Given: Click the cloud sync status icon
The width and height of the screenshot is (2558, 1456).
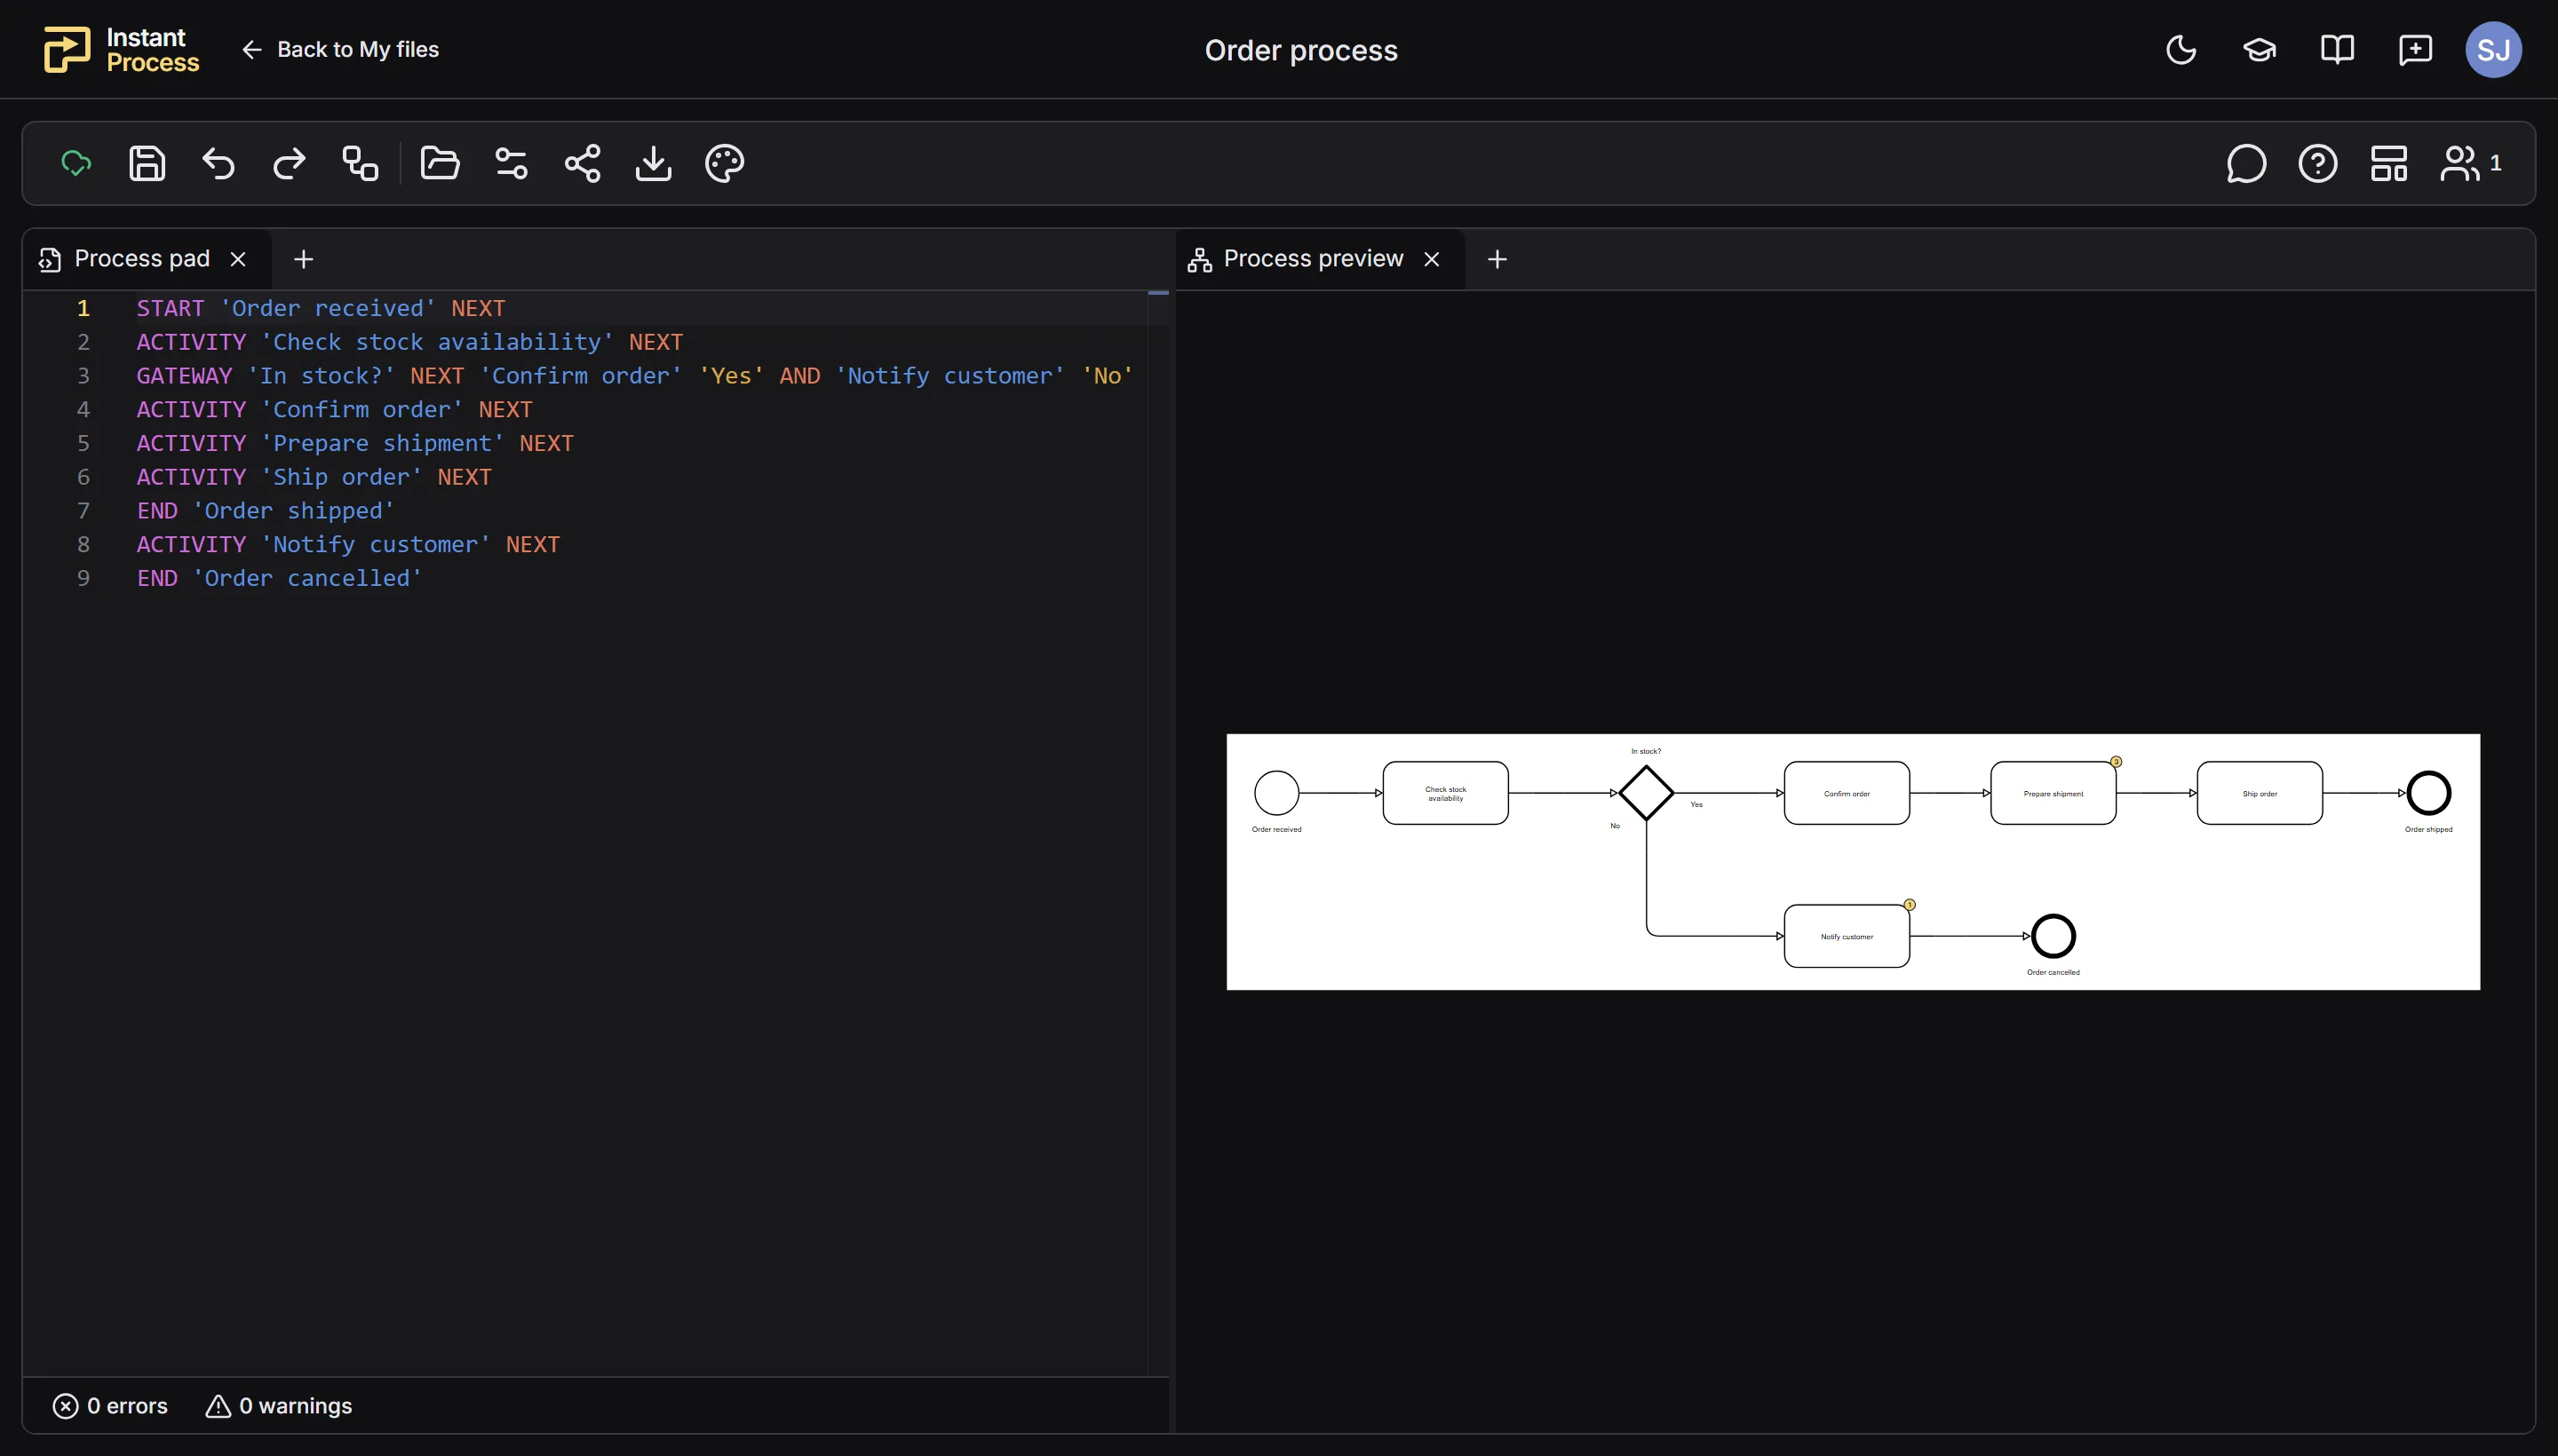Looking at the screenshot, I should pos(76,163).
